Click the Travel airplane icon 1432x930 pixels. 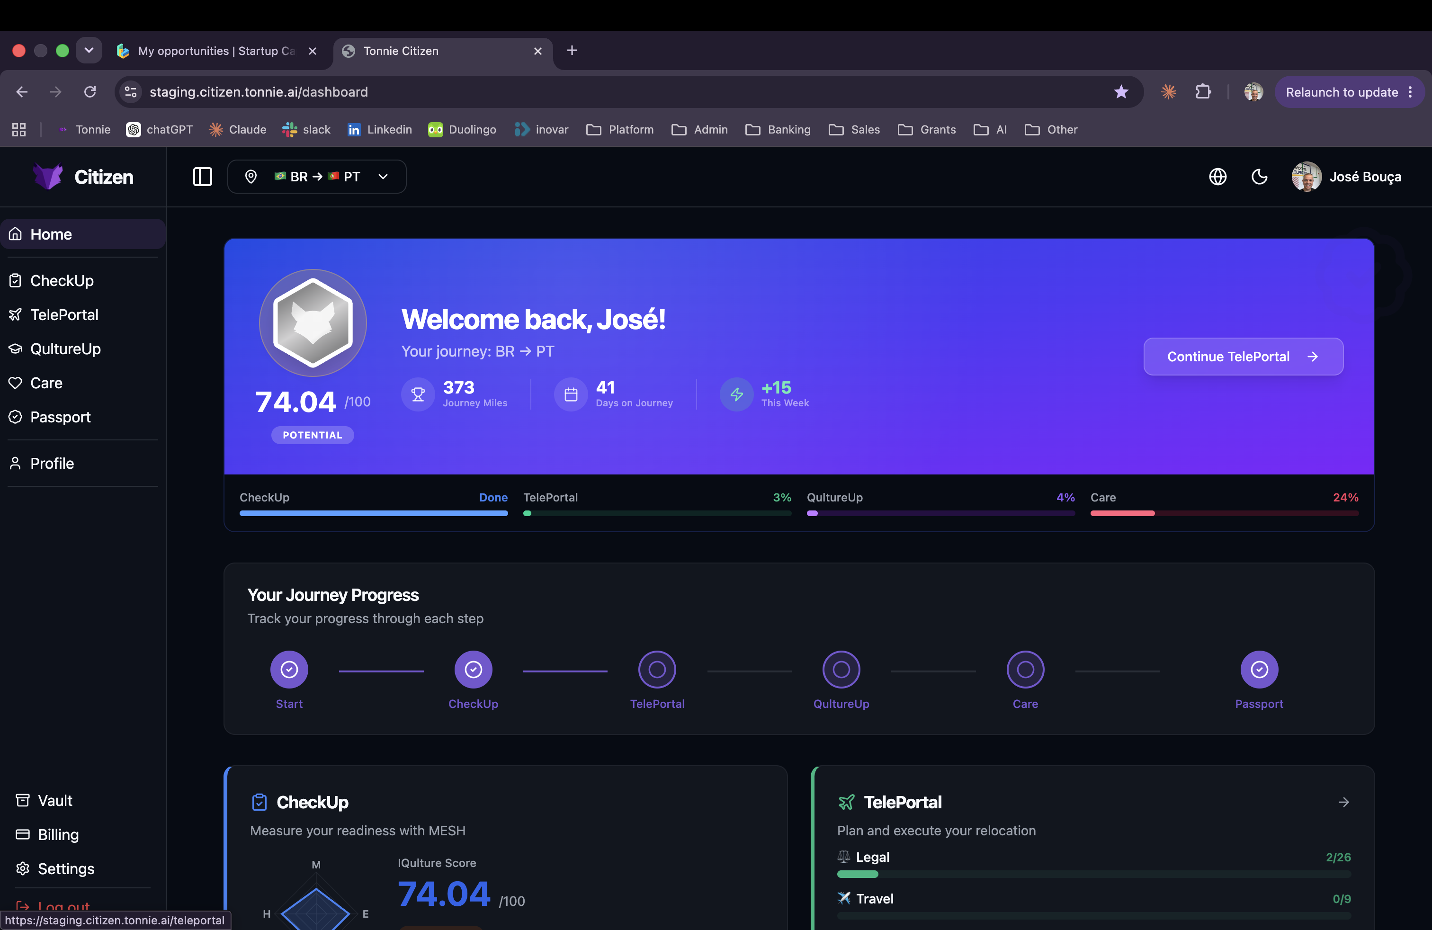point(844,898)
